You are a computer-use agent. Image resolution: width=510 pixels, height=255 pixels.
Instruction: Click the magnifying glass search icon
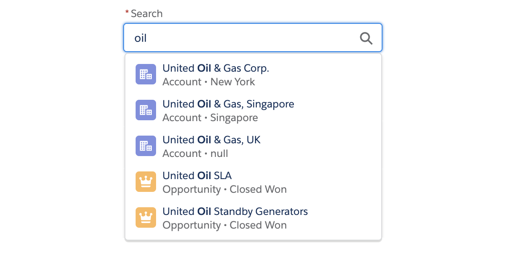click(366, 38)
